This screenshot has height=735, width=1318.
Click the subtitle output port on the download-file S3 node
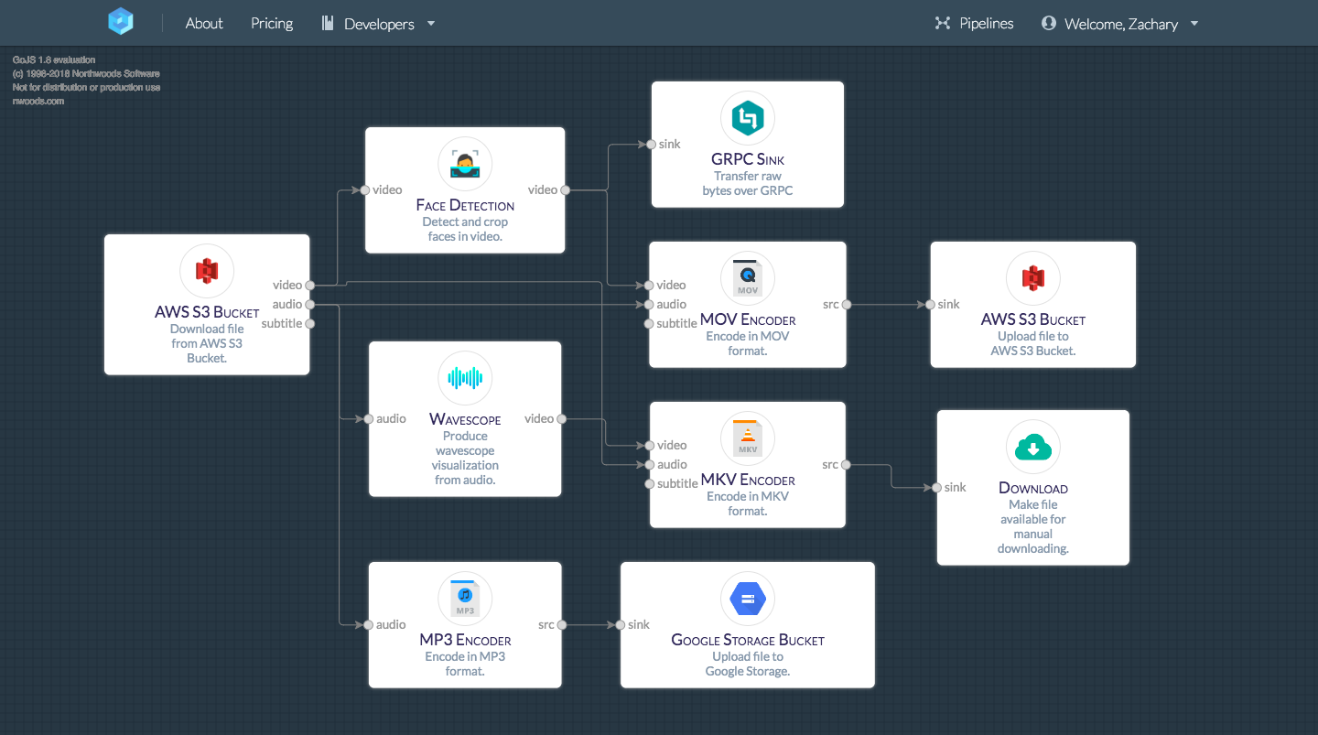pos(310,323)
